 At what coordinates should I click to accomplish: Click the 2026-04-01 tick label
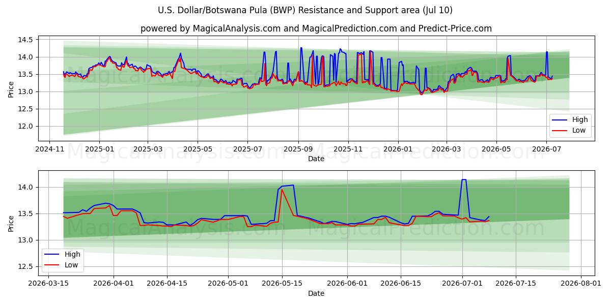[114, 284]
